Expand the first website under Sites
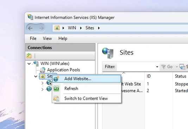Screen dimensions: 188x129 [x=43, y=83]
